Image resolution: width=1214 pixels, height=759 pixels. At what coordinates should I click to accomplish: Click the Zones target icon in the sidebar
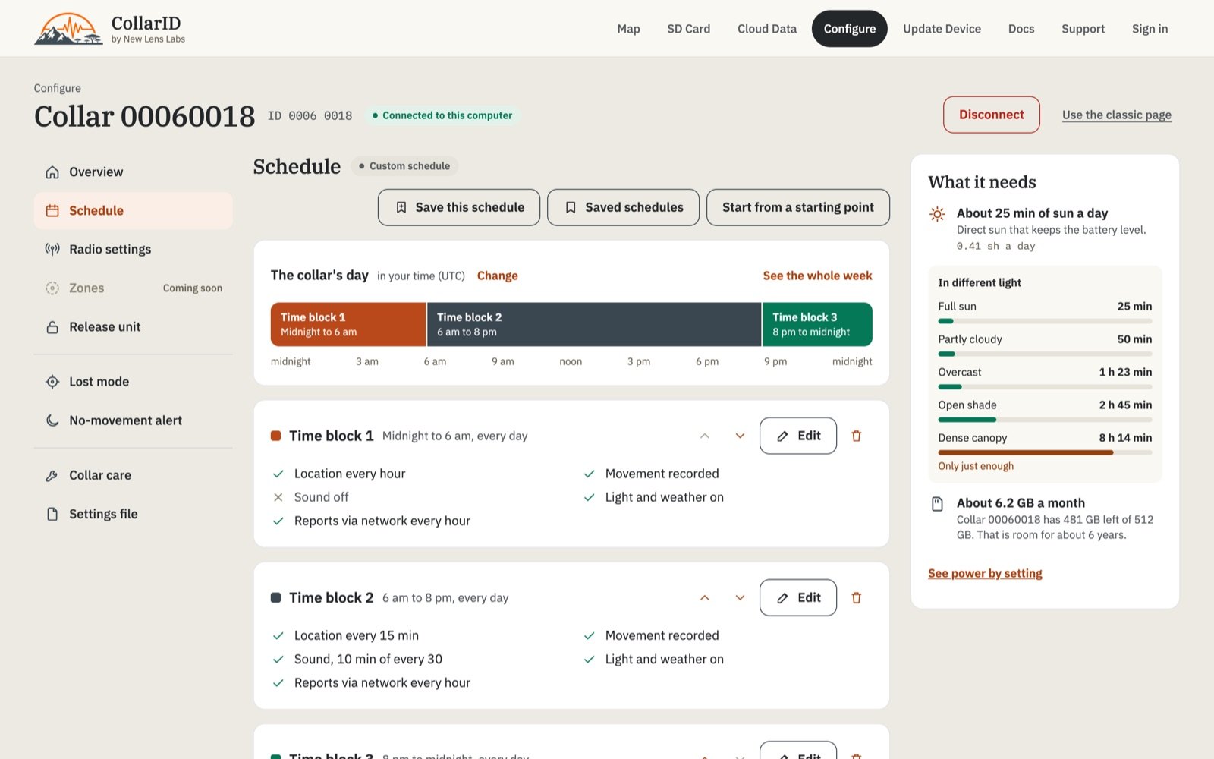(52, 288)
